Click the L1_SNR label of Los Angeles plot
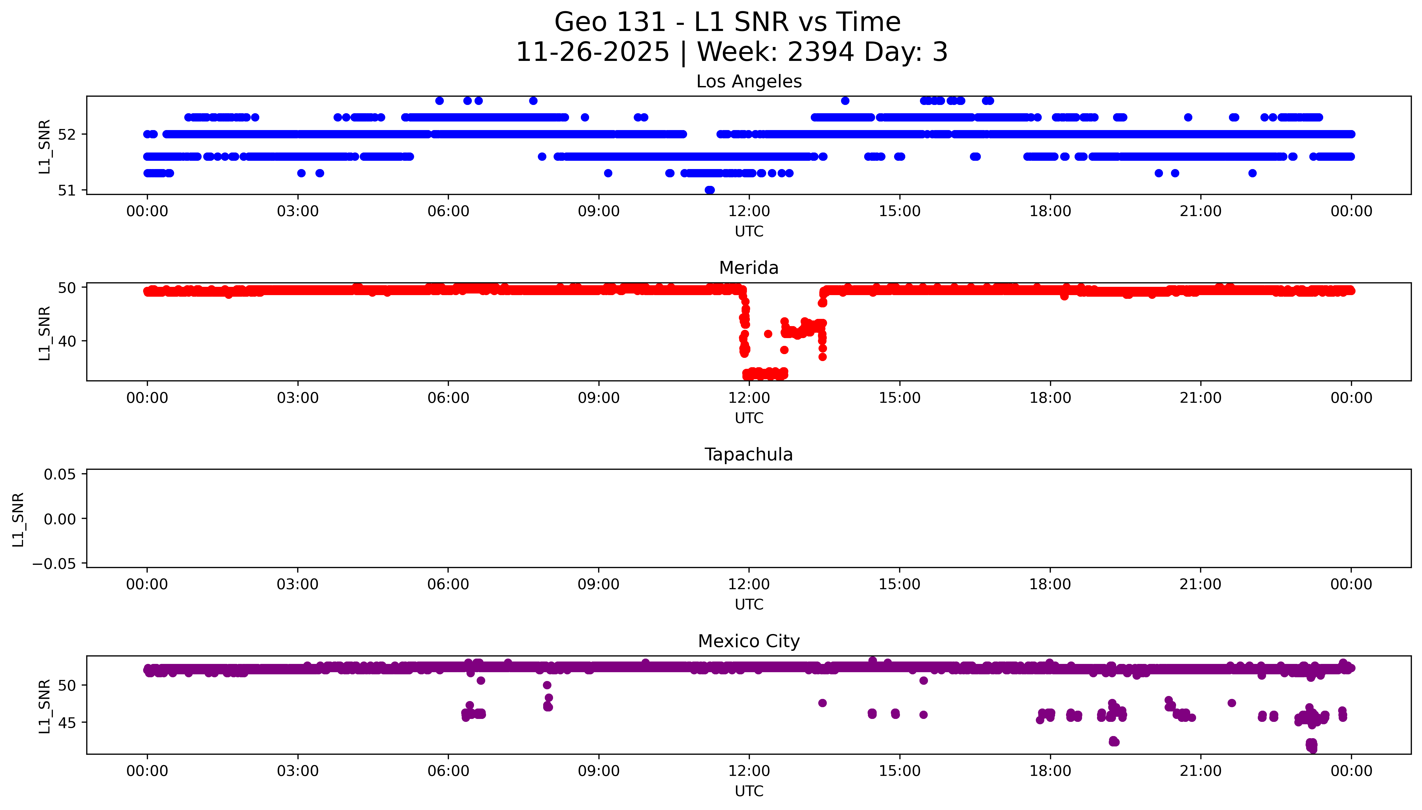1422x810 pixels. pyautogui.click(x=45, y=146)
